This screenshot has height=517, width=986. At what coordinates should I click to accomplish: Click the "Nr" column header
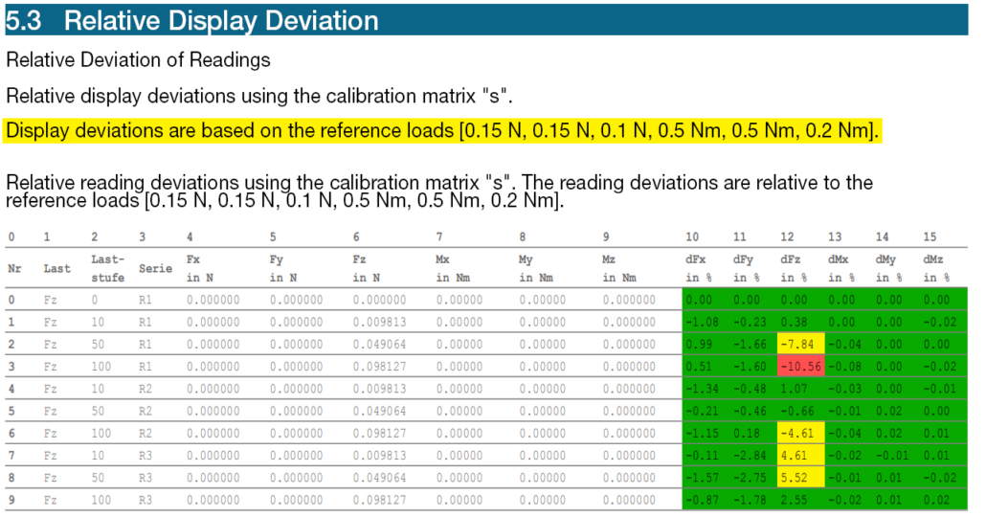(x=14, y=269)
